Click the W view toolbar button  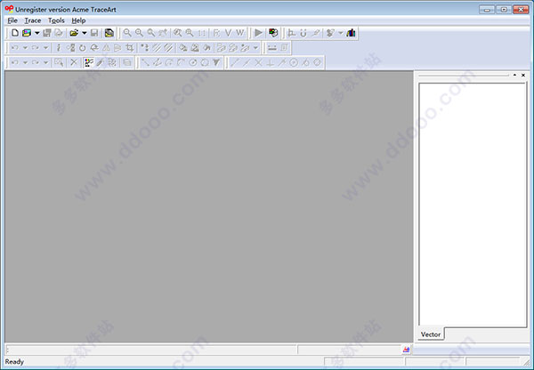[x=239, y=33]
